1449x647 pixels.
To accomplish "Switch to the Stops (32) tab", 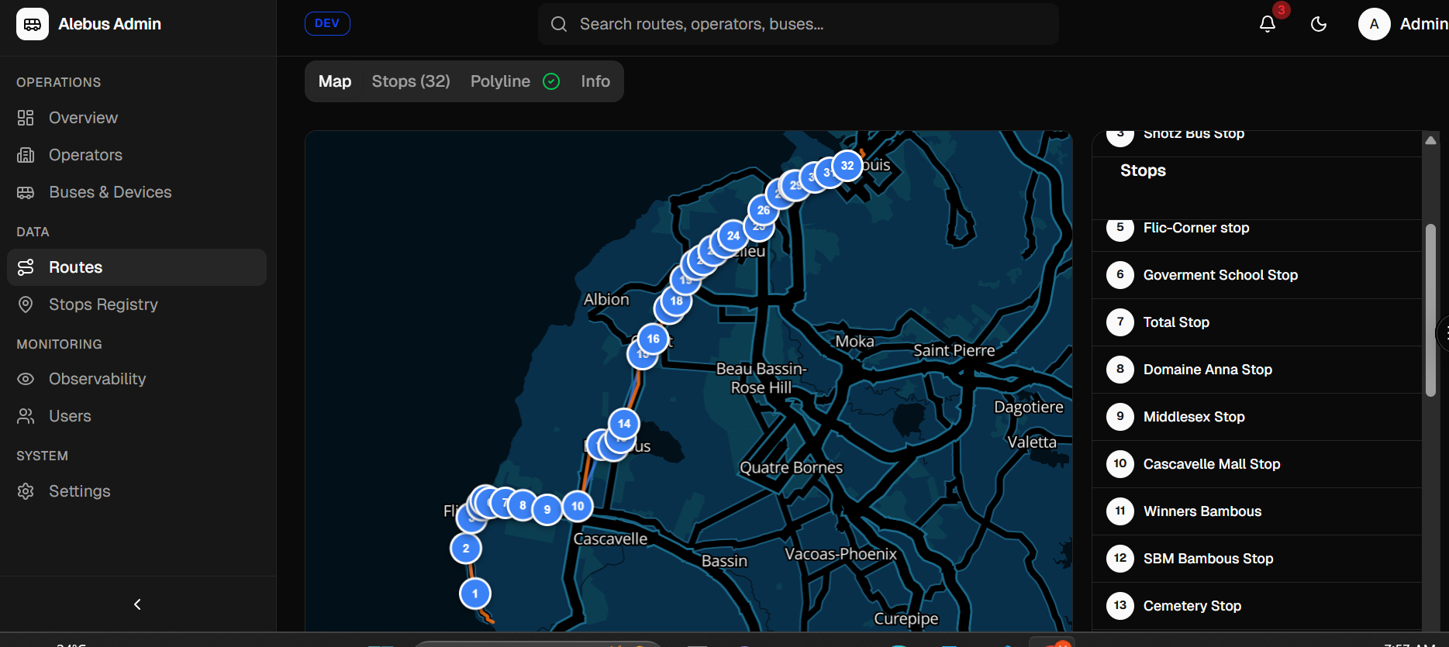I will pyautogui.click(x=411, y=81).
